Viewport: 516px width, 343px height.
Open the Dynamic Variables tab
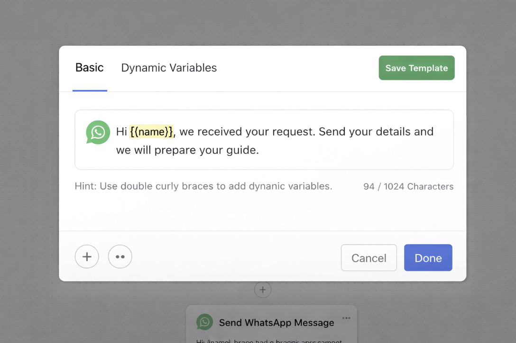(x=169, y=68)
